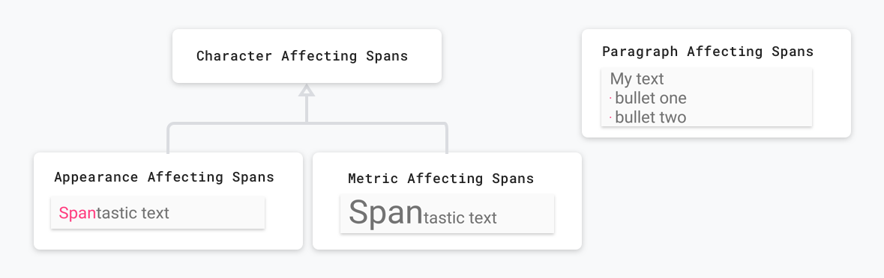
Task: Click the pink 'Span' colored text
Action: click(77, 213)
